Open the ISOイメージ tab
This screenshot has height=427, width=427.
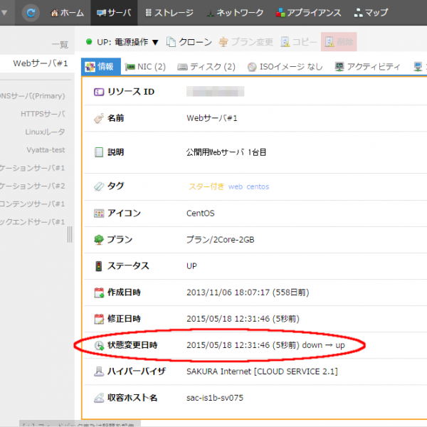coord(285,67)
